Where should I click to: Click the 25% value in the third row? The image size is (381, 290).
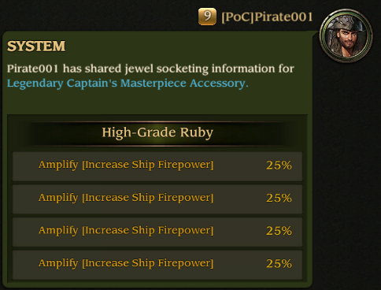point(279,231)
